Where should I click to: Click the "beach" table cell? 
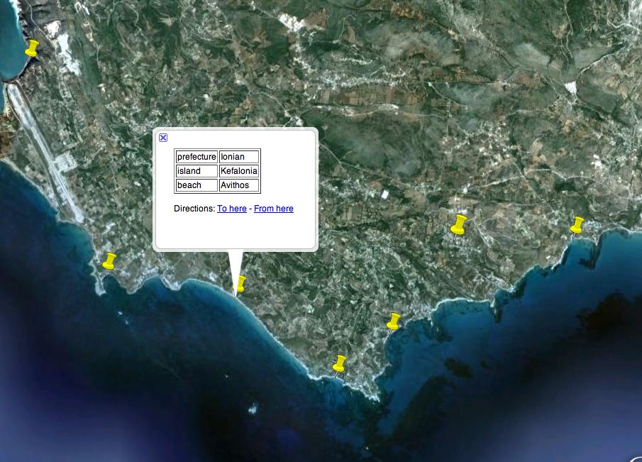197,185
